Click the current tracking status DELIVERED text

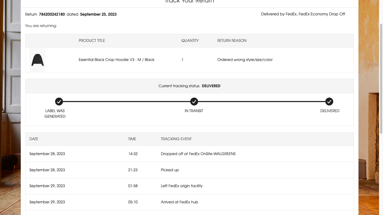pyautogui.click(x=211, y=86)
